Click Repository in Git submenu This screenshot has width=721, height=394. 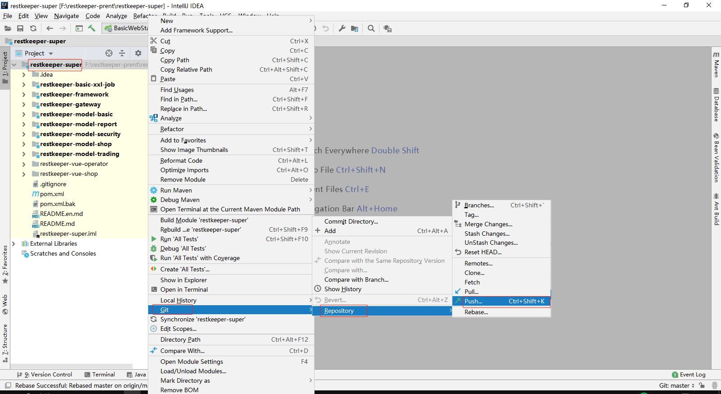pyautogui.click(x=382, y=311)
